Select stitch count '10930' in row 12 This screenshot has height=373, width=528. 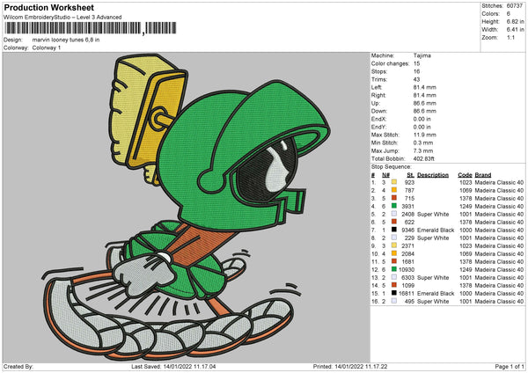(407, 270)
